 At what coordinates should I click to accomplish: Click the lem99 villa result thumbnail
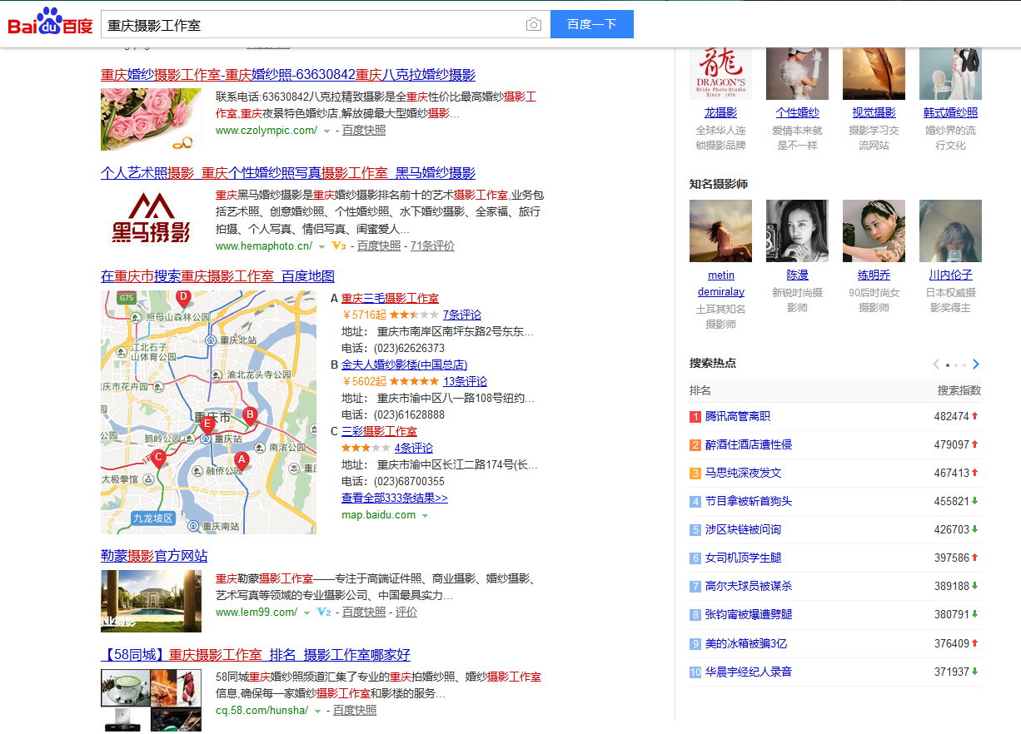151,601
